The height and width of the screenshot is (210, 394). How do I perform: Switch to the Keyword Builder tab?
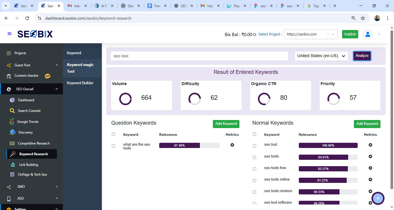(80, 83)
